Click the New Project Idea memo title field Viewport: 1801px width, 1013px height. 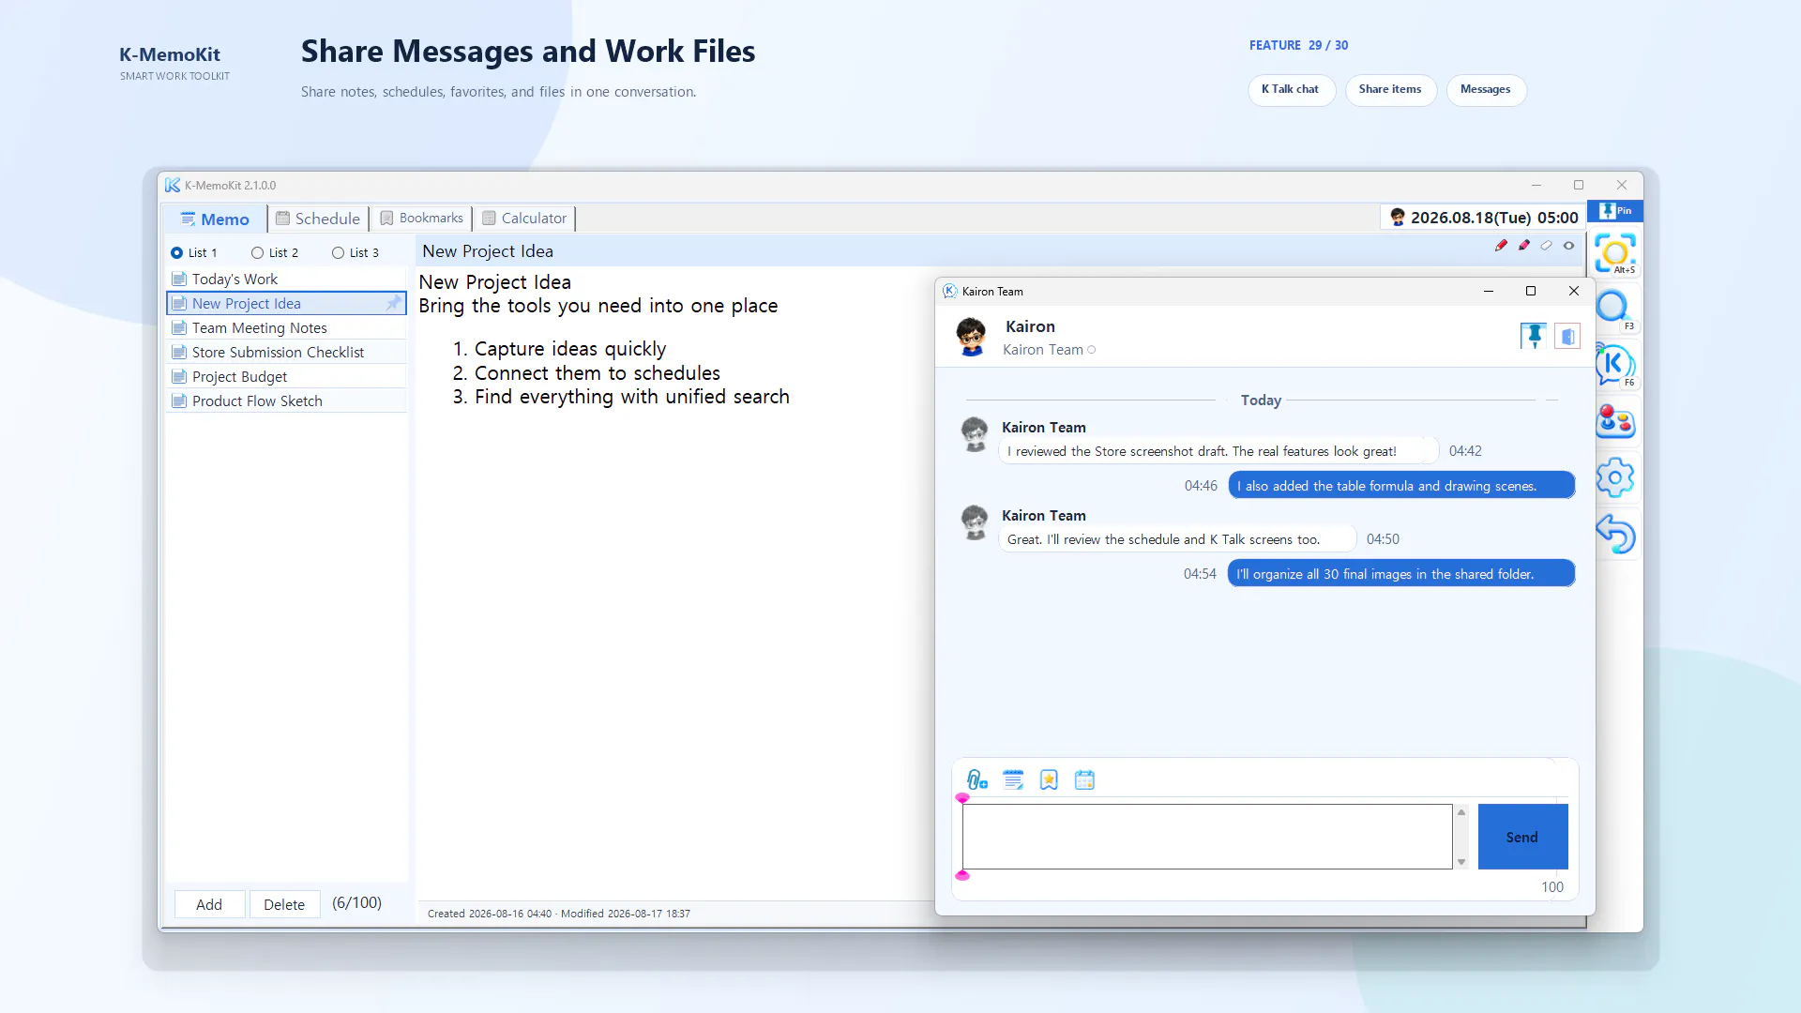click(952, 251)
